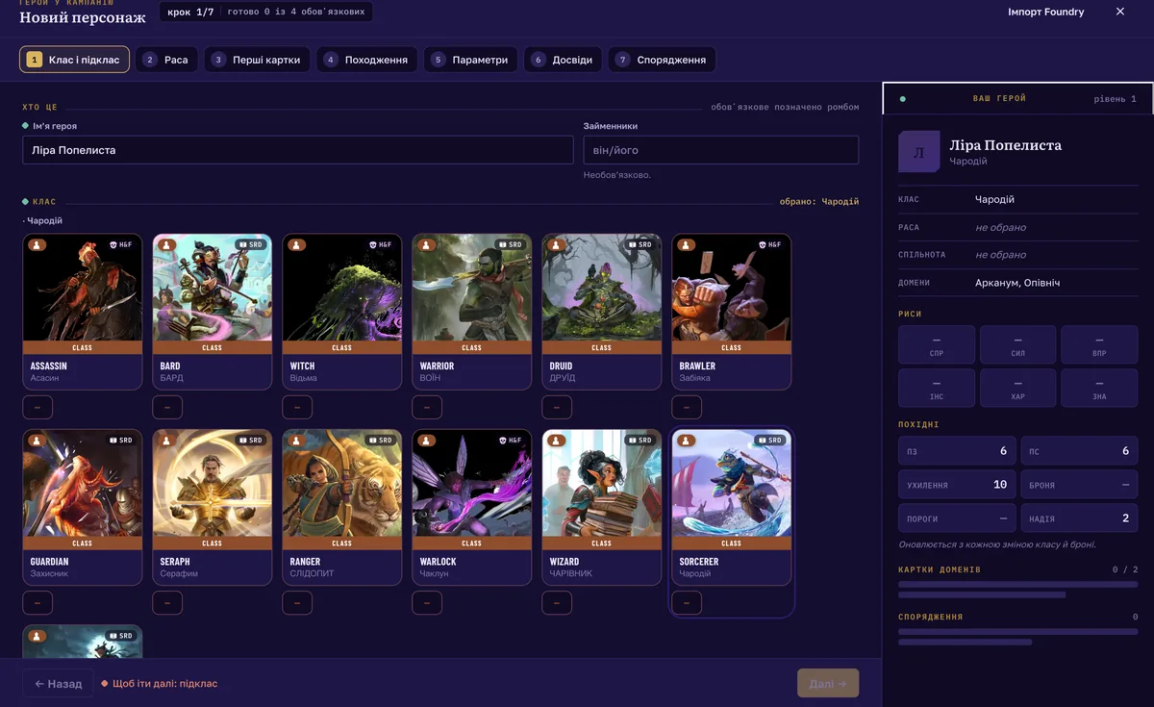The image size is (1154, 707).
Task: Choose the Brawler class card artwork
Action: pos(731,289)
